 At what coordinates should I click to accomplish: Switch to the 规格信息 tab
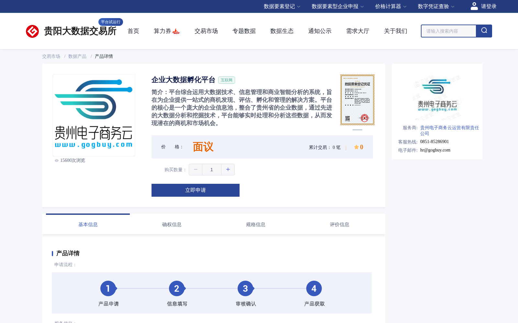pyautogui.click(x=255, y=224)
